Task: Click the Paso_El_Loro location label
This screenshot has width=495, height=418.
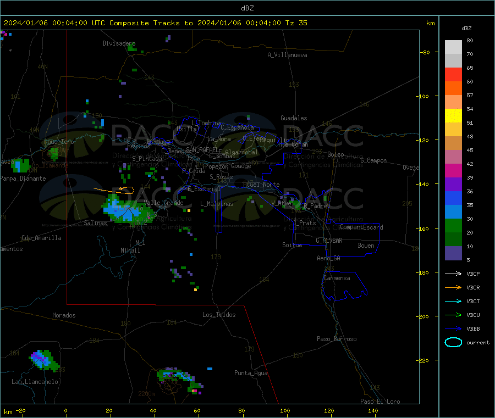Action: [380, 402]
